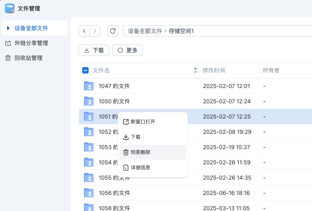312x211 pixels.
Task: Toggle the select-all files checkbox
Action: [x=85, y=70]
